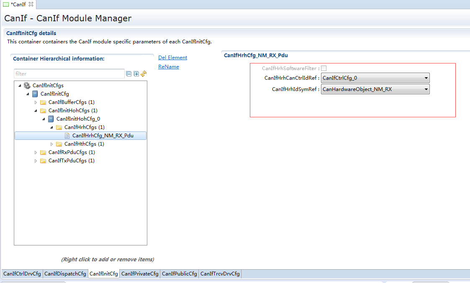Screen dimensions: 470x283
Task: Open the CanIfHrhIdSymRef dropdown
Action: (426, 89)
